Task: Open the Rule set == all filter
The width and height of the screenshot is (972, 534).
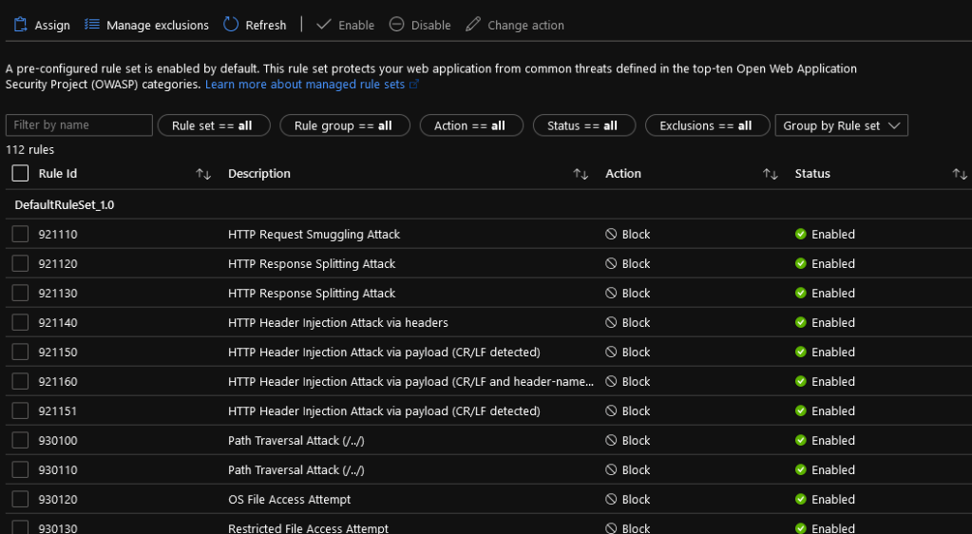Action: [x=214, y=125]
